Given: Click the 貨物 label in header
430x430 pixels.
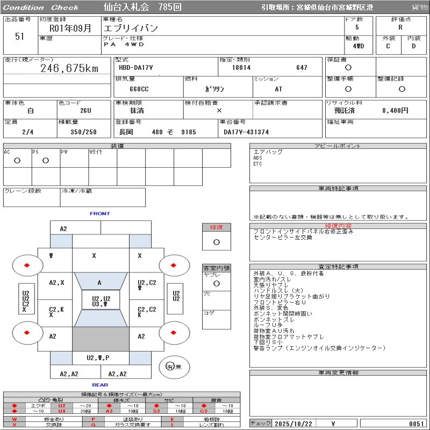Looking at the screenshot, I should [x=419, y=8].
